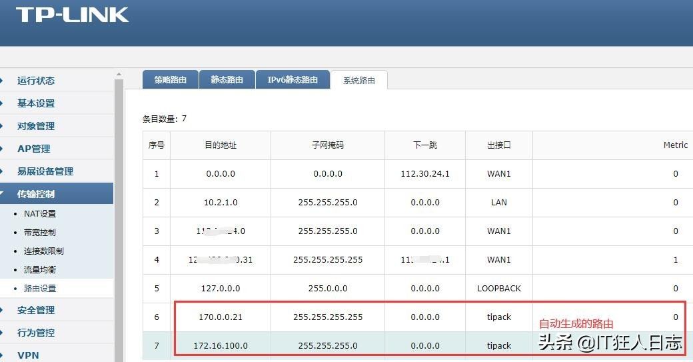
Task: Open the IPv6静态路由 tab
Action: 293,80
